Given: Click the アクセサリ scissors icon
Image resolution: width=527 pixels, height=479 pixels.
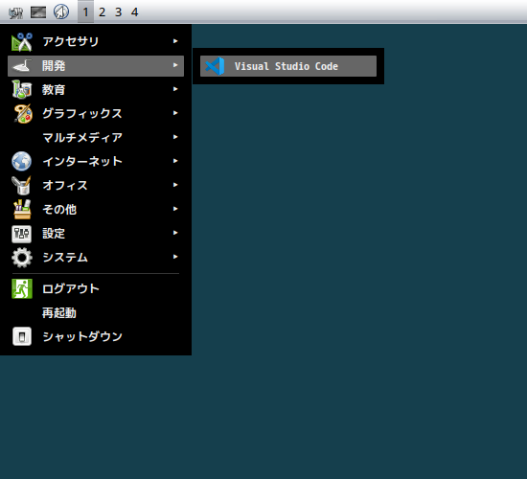Looking at the screenshot, I should [22, 42].
